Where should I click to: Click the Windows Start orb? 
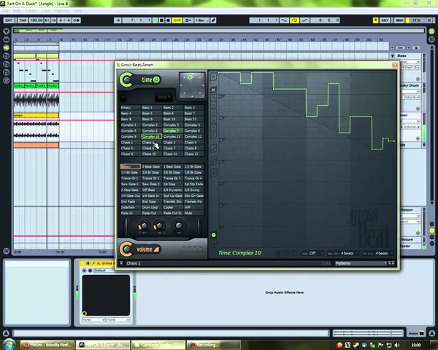pyautogui.click(x=9, y=345)
